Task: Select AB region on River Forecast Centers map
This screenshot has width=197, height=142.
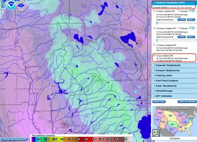Action: 172,124
